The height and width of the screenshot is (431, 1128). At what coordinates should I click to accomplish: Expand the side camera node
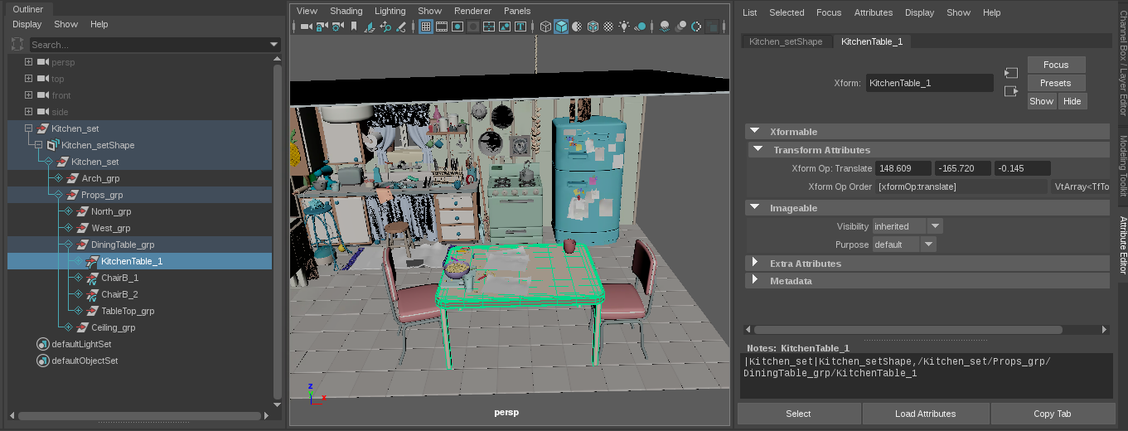(x=29, y=112)
